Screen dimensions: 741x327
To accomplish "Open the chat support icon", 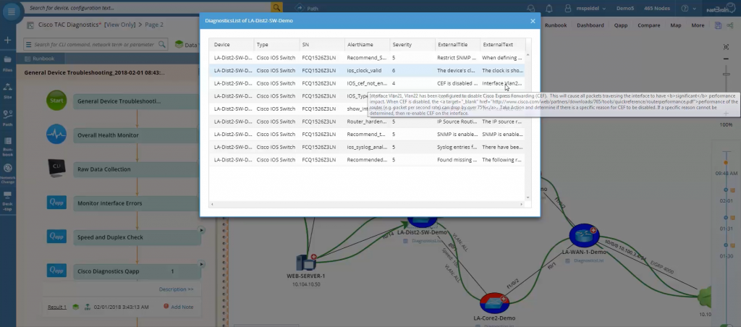I will coord(531,9).
